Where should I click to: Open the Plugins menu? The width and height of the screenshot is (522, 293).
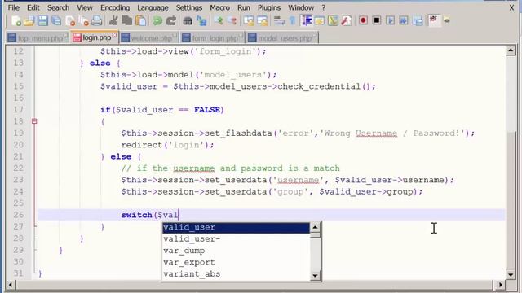[269, 7]
